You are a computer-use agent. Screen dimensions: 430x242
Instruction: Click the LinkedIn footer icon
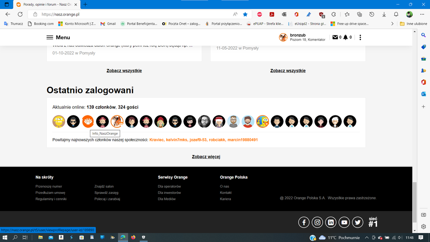[x=331, y=222]
